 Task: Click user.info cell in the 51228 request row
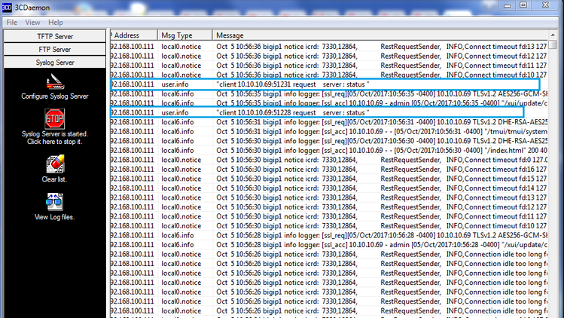tap(175, 112)
